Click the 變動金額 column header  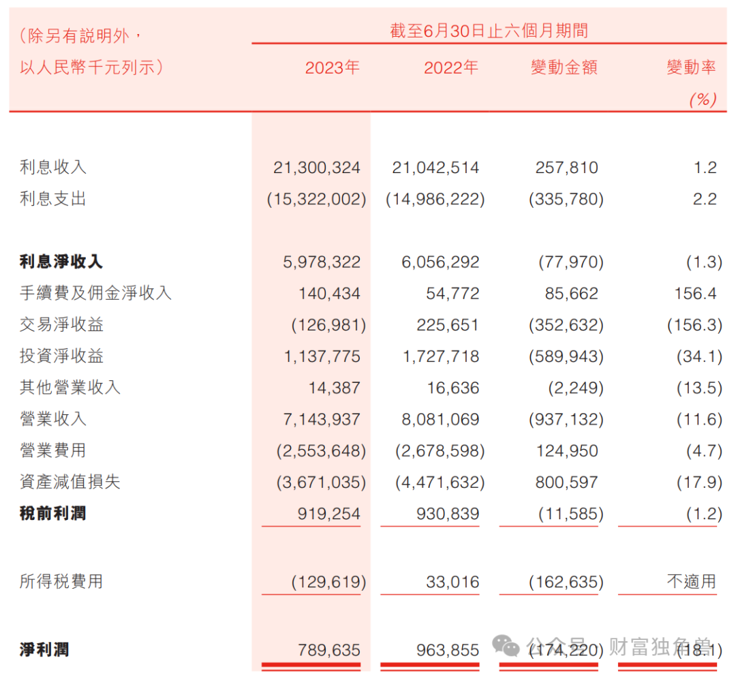pyautogui.click(x=564, y=67)
